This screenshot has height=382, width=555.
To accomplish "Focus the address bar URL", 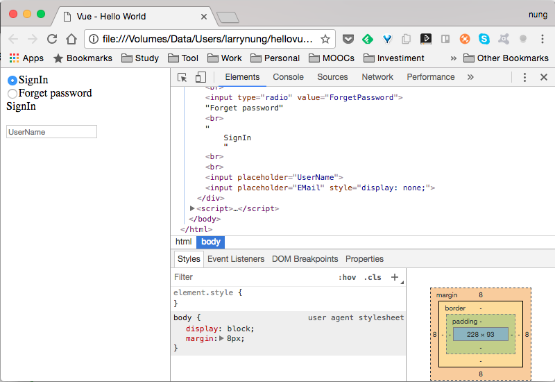I will [207, 39].
